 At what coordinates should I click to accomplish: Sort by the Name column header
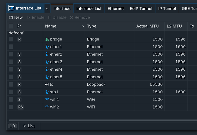coord(64,26)
